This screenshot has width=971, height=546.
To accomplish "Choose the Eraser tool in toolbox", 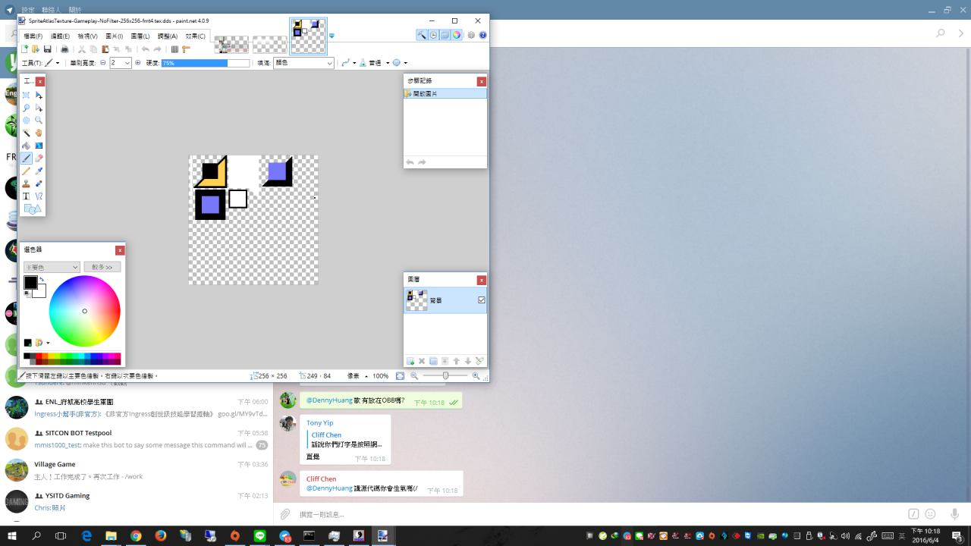I will point(39,158).
